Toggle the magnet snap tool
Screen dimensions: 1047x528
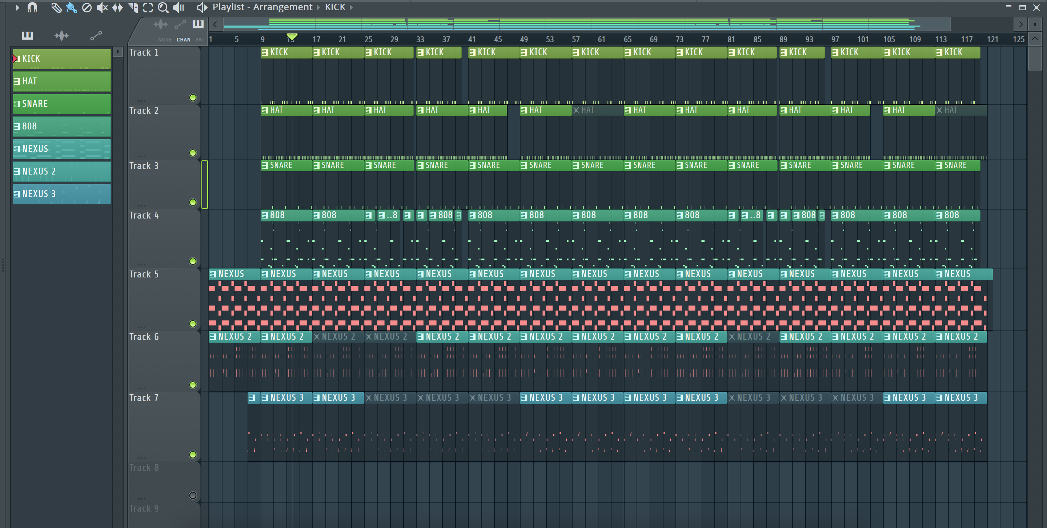click(x=32, y=7)
